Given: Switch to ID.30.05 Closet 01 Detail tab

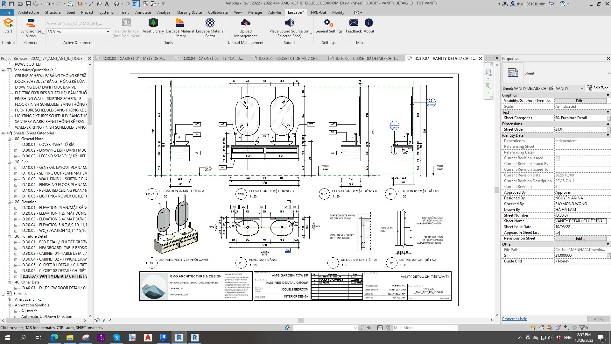Looking at the screenshot, I should (x=289, y=59).
